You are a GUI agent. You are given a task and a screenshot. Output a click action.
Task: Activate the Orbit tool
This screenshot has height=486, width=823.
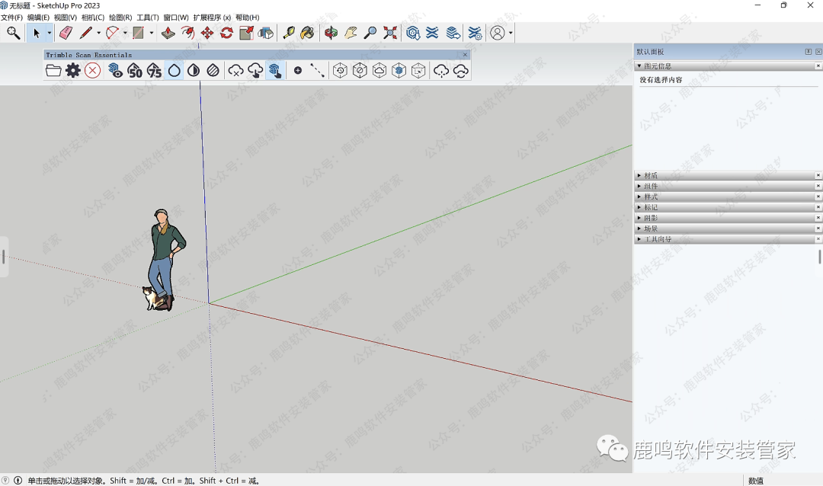(x=331, y=33)
